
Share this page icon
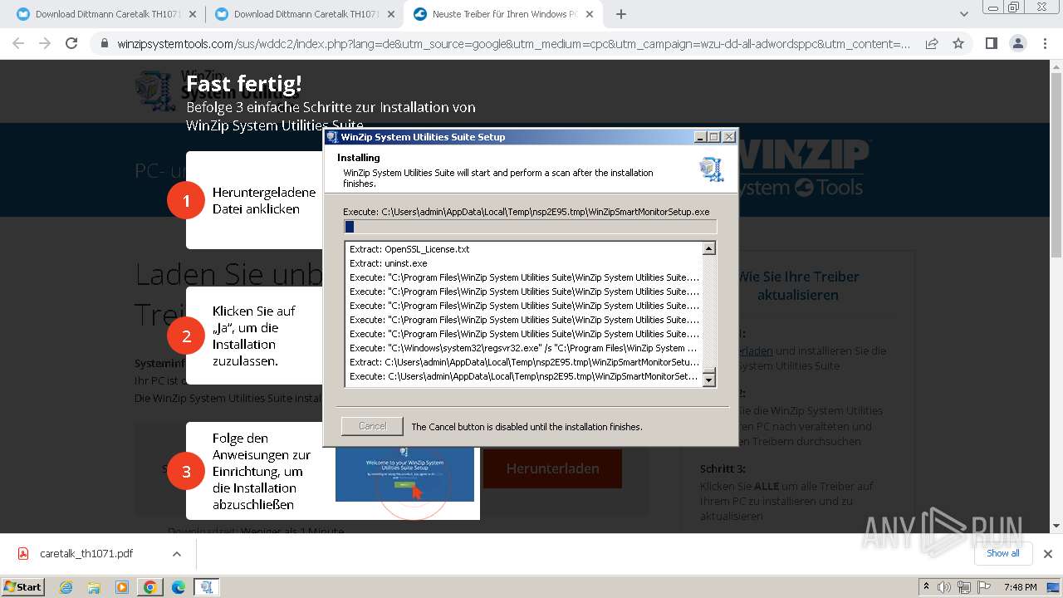tap(932, 44)
